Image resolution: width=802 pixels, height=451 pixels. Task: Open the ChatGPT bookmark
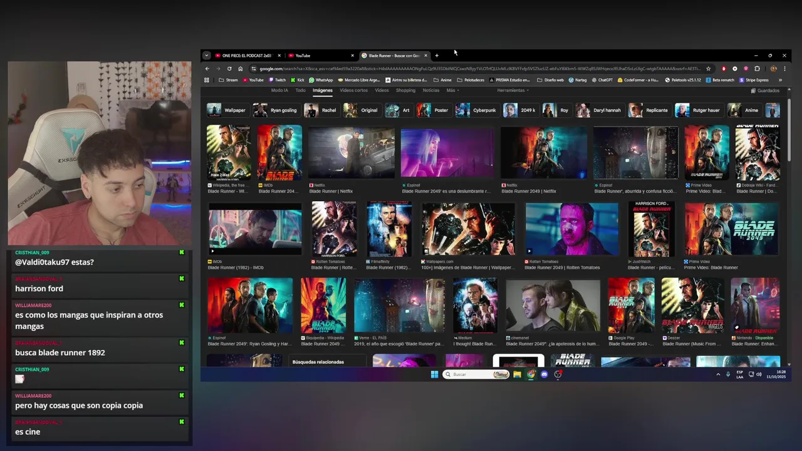pyautogui.click(x=601, y=80)
